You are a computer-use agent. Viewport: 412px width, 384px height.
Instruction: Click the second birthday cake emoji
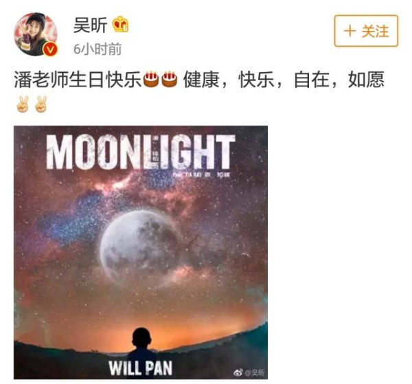tap(169, 79)
